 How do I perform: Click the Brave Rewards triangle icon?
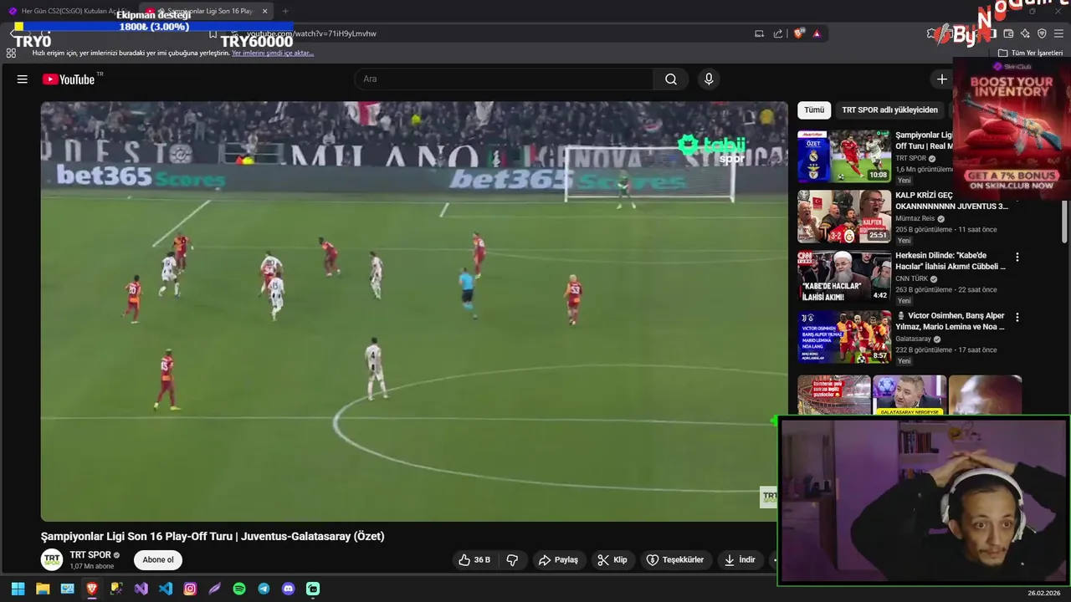pos(817,33)
